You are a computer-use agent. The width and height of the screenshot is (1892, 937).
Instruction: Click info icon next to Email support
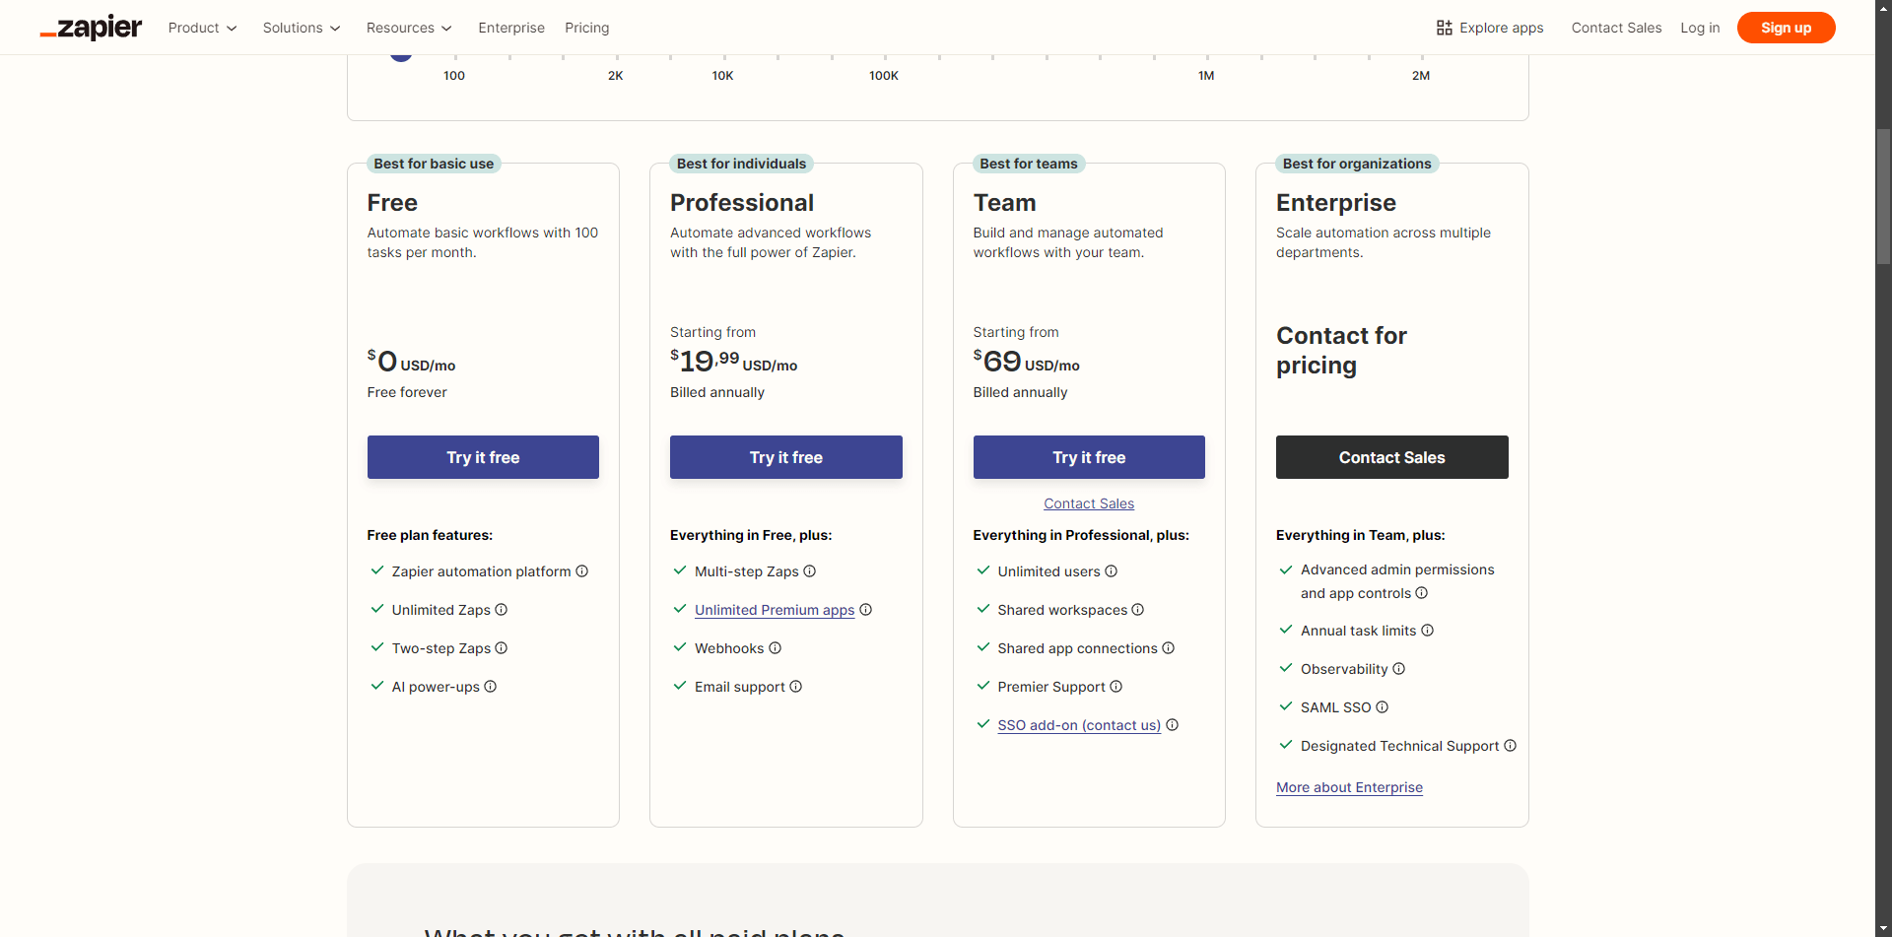[x=796, y=687]
